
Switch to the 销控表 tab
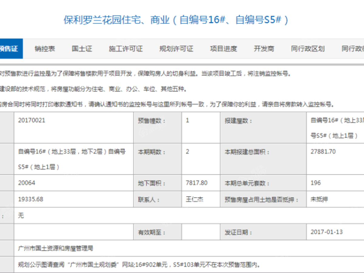[x=45, y=49]
